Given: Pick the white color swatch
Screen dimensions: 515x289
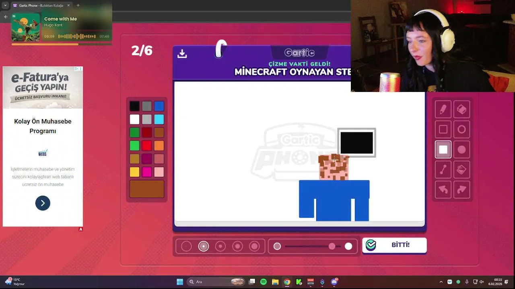Looking at the screenshot, I should click(x=134, y=119).
